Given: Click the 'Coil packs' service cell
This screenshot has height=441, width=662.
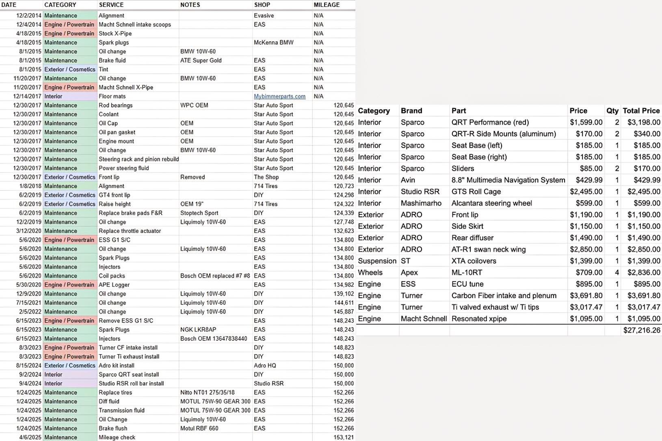Looking at the screenshot, I should pyautogui.click(x=138, y=276).
